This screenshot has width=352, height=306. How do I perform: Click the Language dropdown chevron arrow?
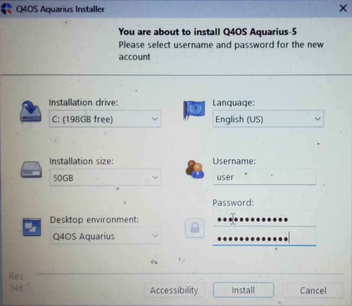point(317,119)
